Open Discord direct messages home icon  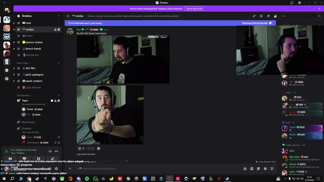pos(7,10)
